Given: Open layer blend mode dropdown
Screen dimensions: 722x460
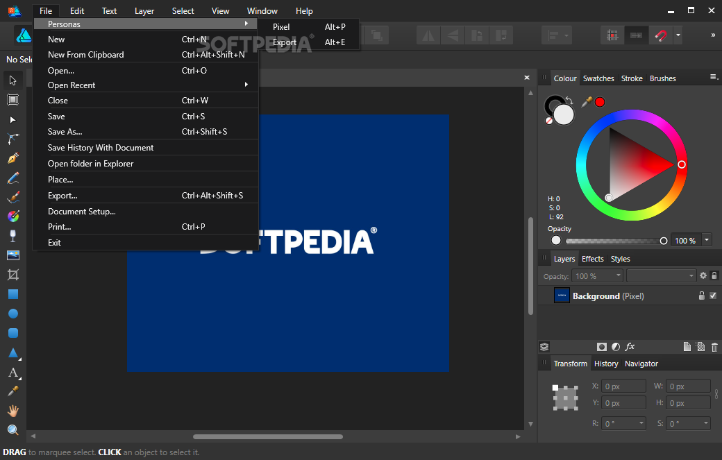Looking at the screenshot, I should click(x=661, y=276).
